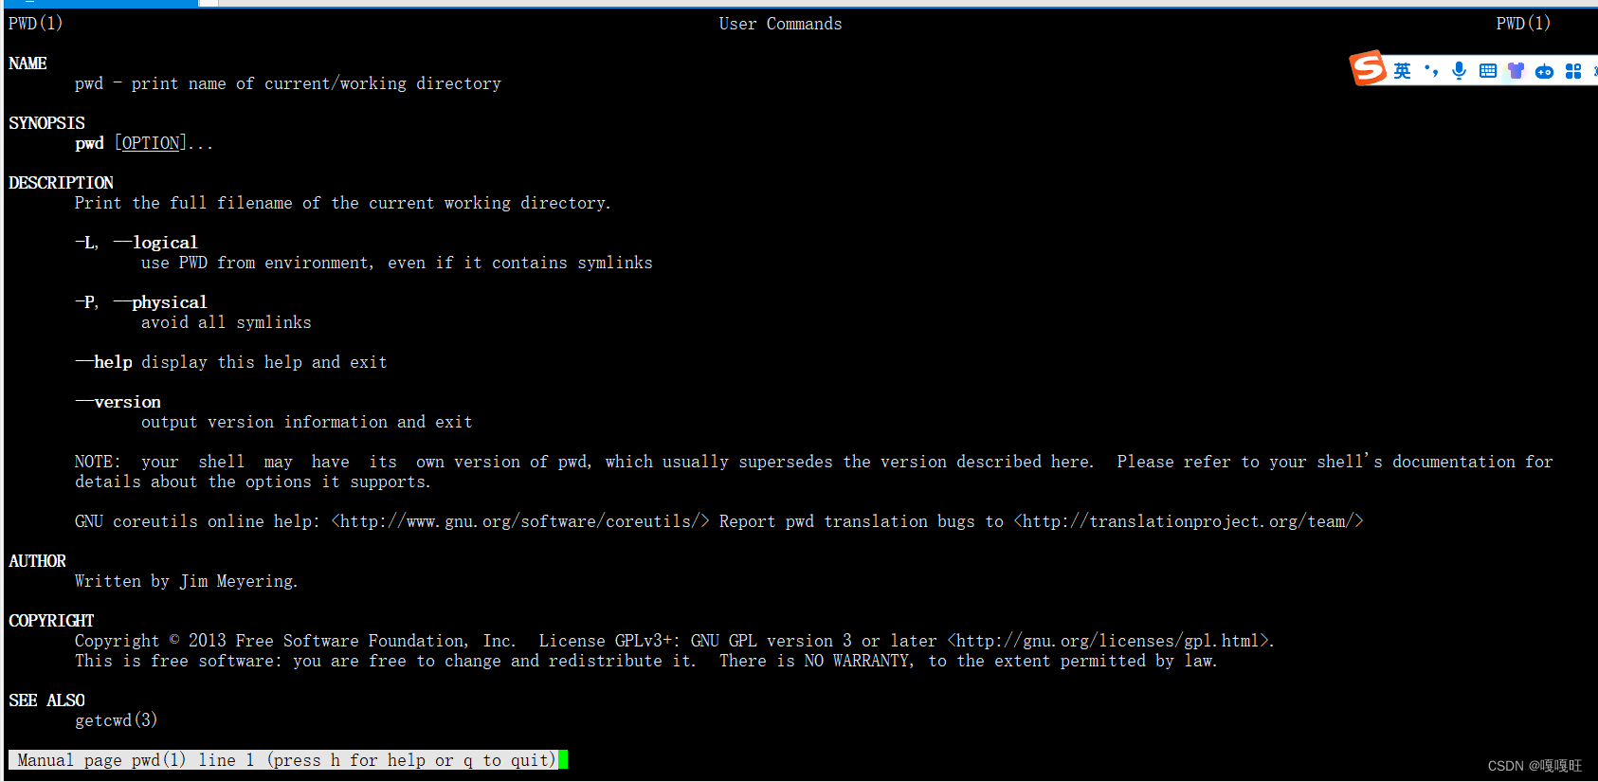Viewport: 1598px width, 782px height.
Task: Open the IME toolbox grid icon
Action: coord(1573,71)
